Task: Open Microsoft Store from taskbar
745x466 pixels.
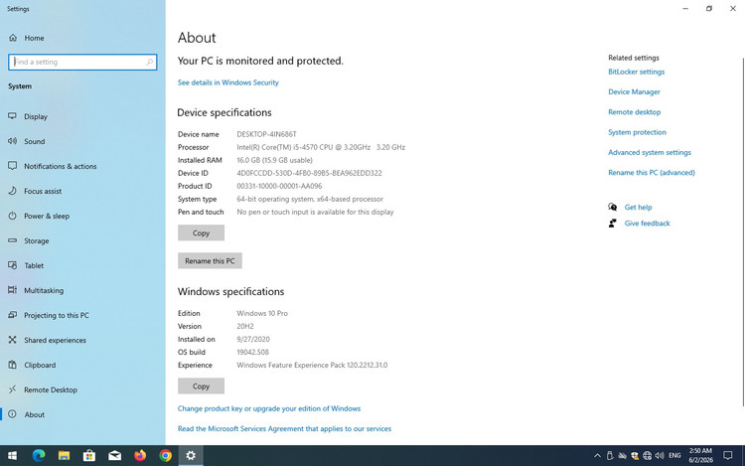Action: click(x=89, y=455)
